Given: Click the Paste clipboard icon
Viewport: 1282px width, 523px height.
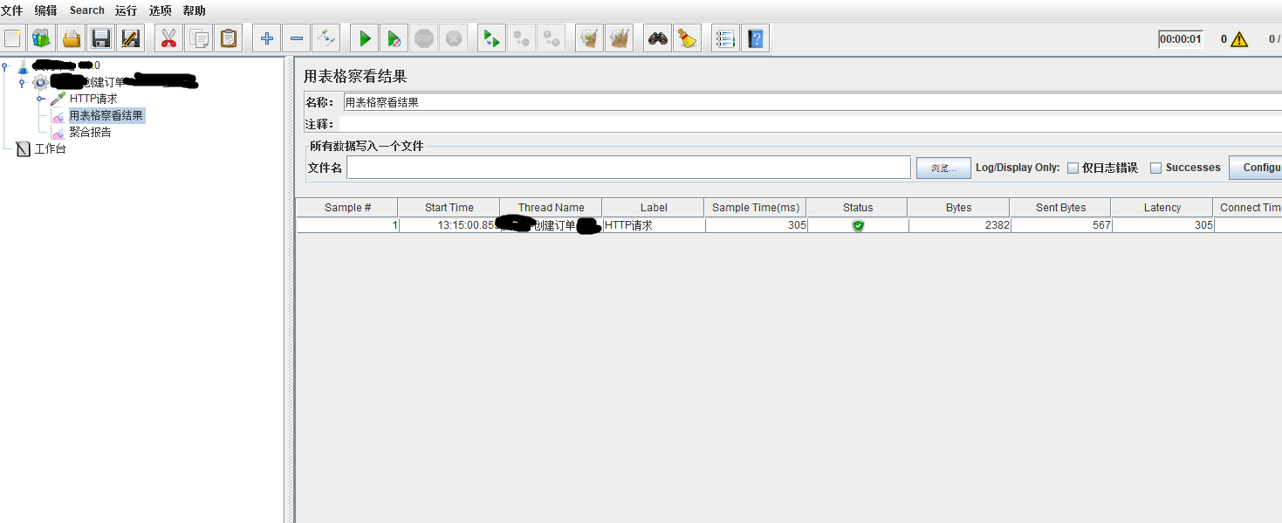Looking at the screenshot, I should click(x=229, y=38).
